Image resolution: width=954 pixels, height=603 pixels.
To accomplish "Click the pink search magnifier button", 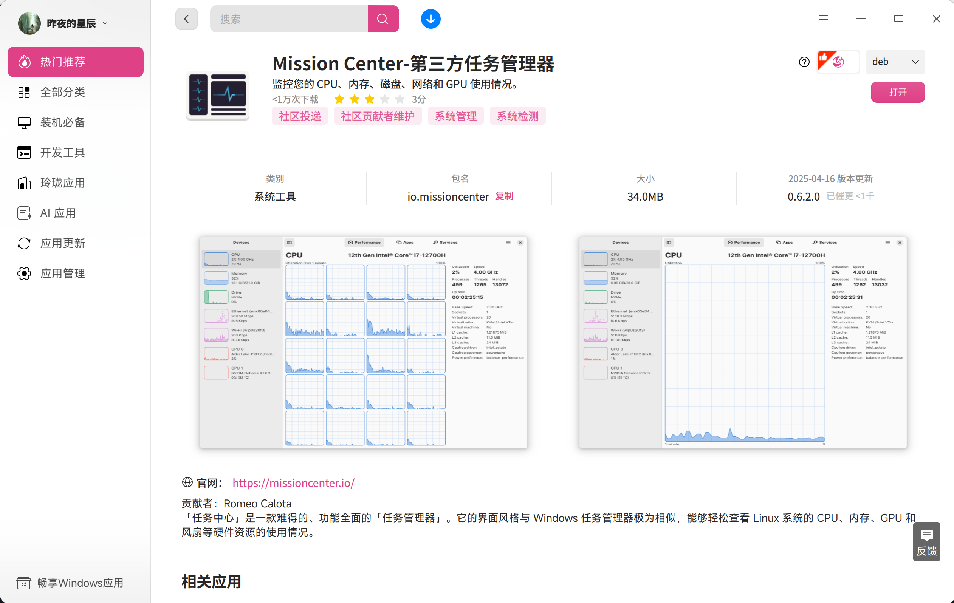I will coord(383,19).
